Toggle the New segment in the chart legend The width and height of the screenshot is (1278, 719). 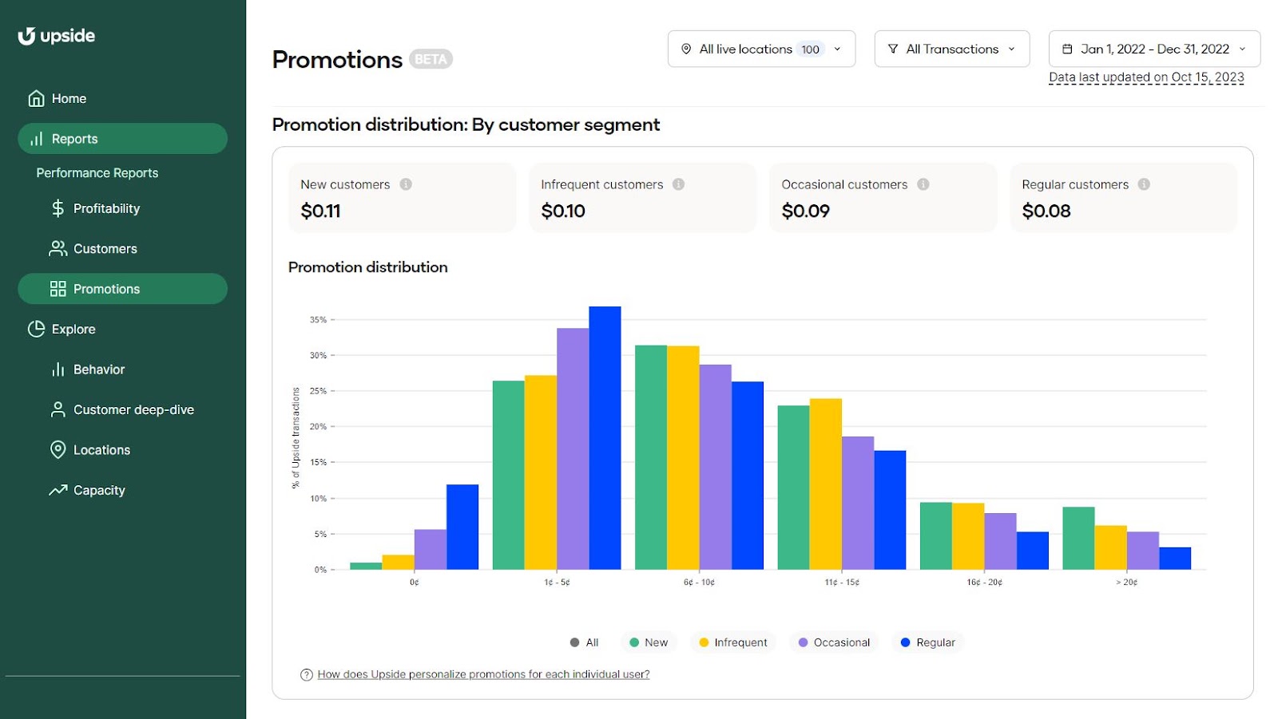[647, 642]
